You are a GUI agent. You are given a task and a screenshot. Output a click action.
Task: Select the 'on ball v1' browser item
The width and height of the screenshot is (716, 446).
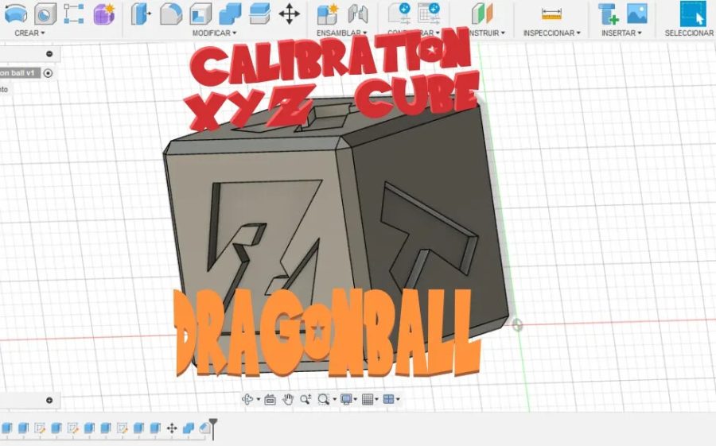pos(20,73)
